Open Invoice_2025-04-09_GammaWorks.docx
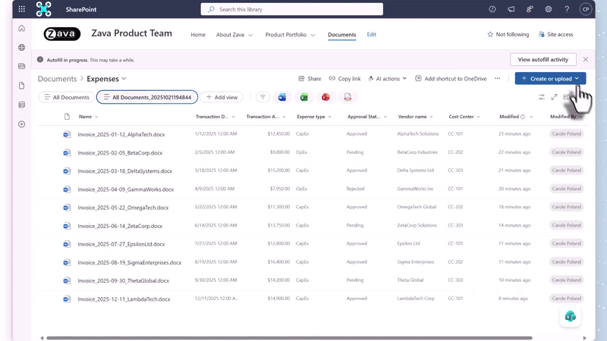 pyautogui.click(x=126, y=189)
